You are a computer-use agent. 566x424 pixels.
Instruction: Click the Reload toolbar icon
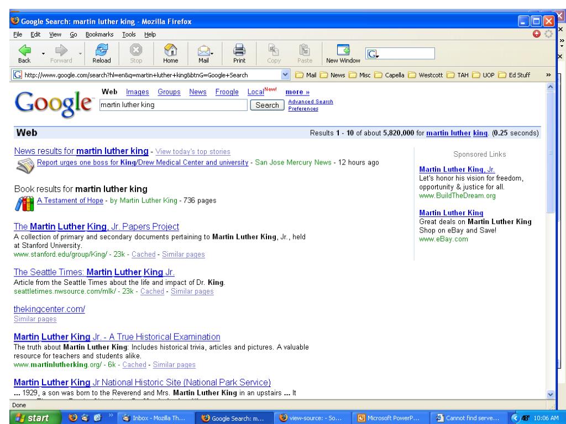click(102, 50)
